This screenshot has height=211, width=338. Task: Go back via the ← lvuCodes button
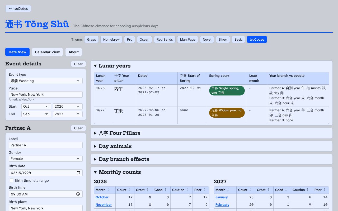click(x=18, y=8)
